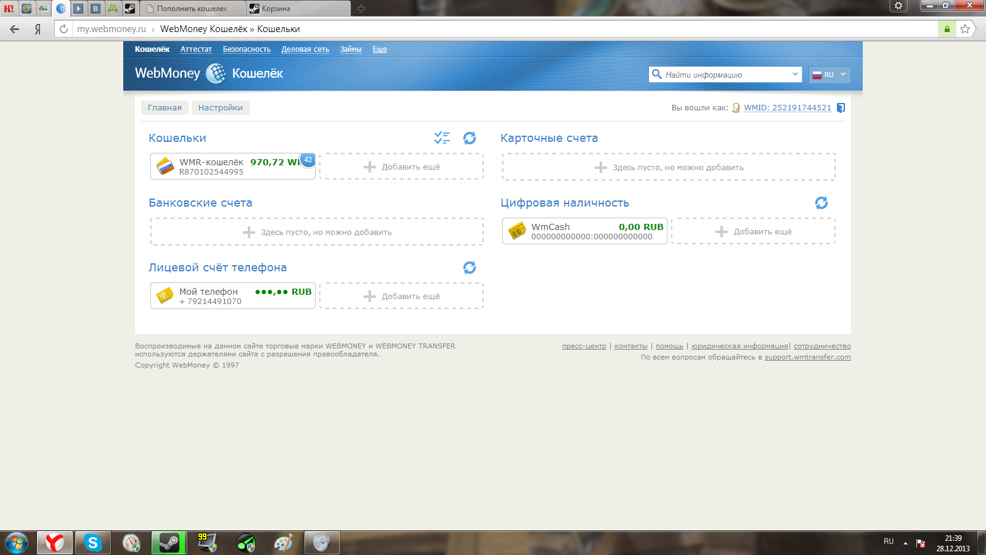Open the Займы menu item

(351, 49)
